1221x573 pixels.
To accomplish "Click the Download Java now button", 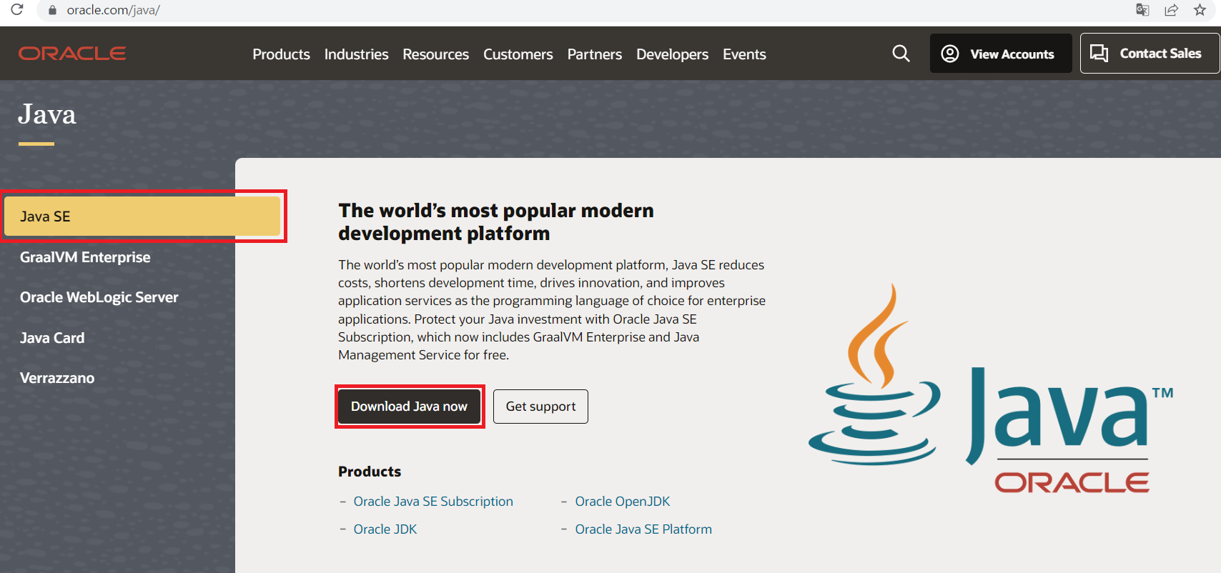I will point(409,407).
